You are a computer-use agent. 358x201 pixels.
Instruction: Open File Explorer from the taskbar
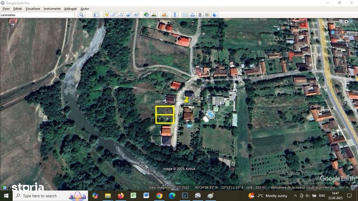tap(108, 196)
